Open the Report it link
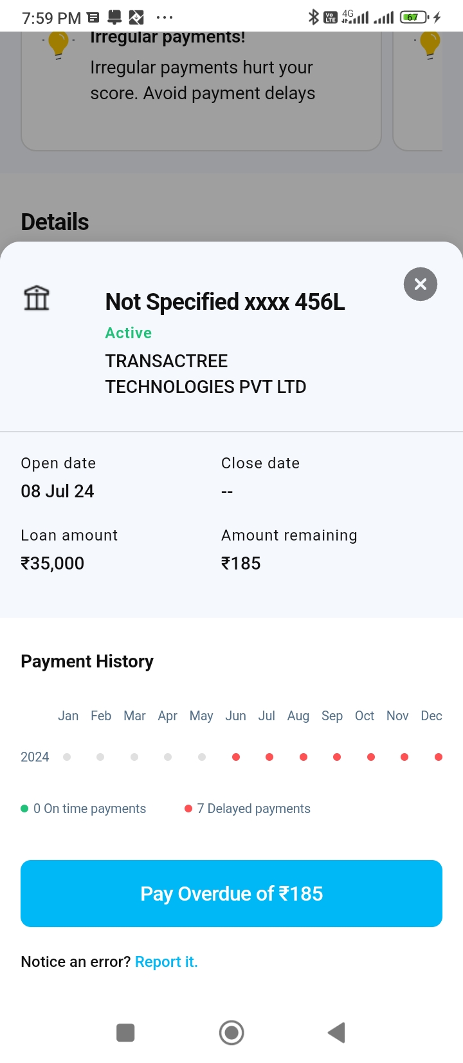The width and height of the screenshot is (463, 1063). click(x=167, y=962)
